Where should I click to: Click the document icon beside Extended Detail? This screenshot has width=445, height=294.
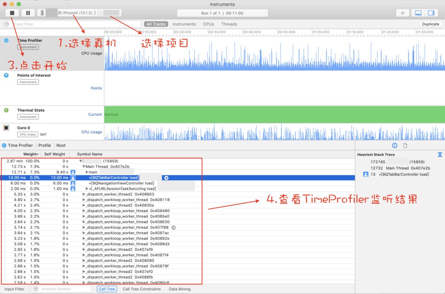click(x=405, y=145)
